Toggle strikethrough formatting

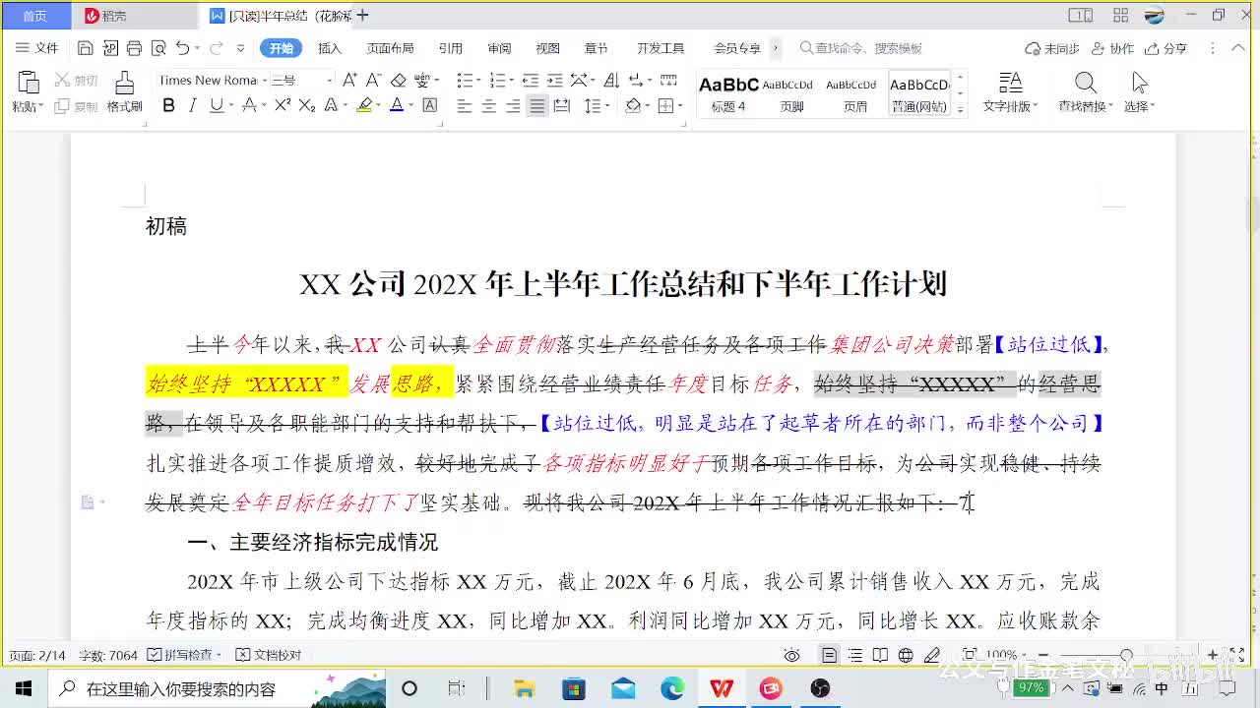click(x=249, y=105)
